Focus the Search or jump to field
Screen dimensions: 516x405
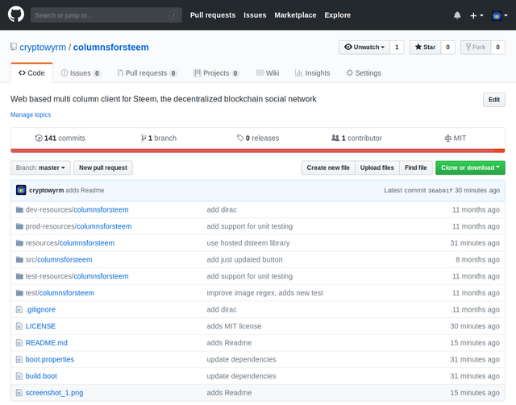coord(106,15)
